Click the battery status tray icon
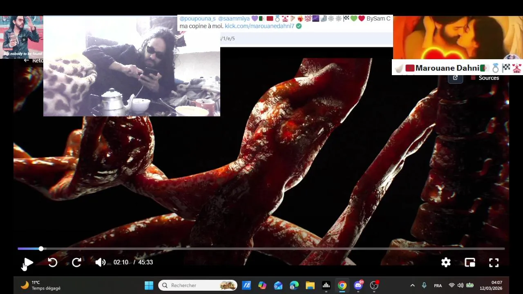 pos(470,285)
